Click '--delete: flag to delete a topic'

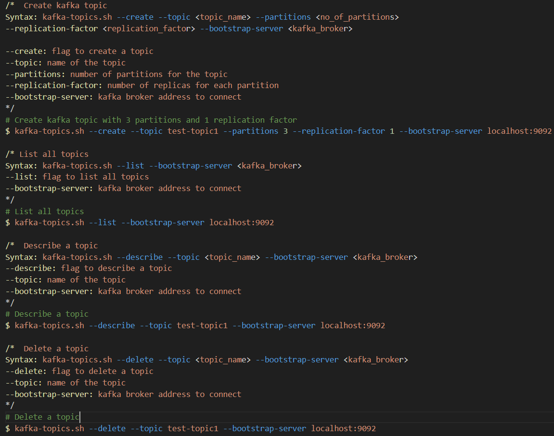79,372
